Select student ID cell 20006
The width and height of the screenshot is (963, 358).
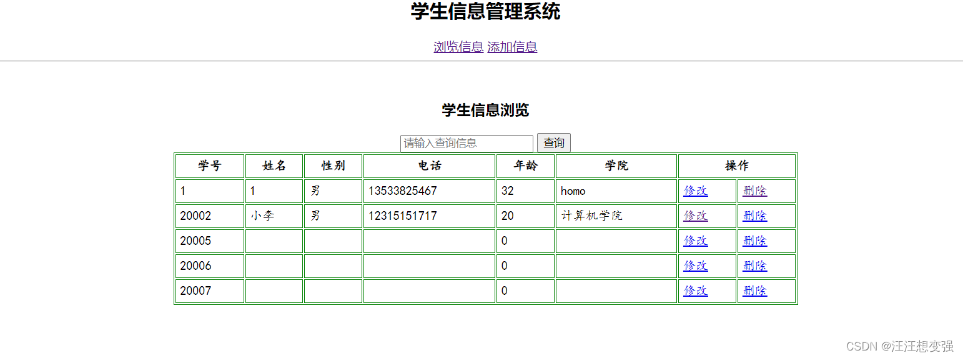coord(210,266)
